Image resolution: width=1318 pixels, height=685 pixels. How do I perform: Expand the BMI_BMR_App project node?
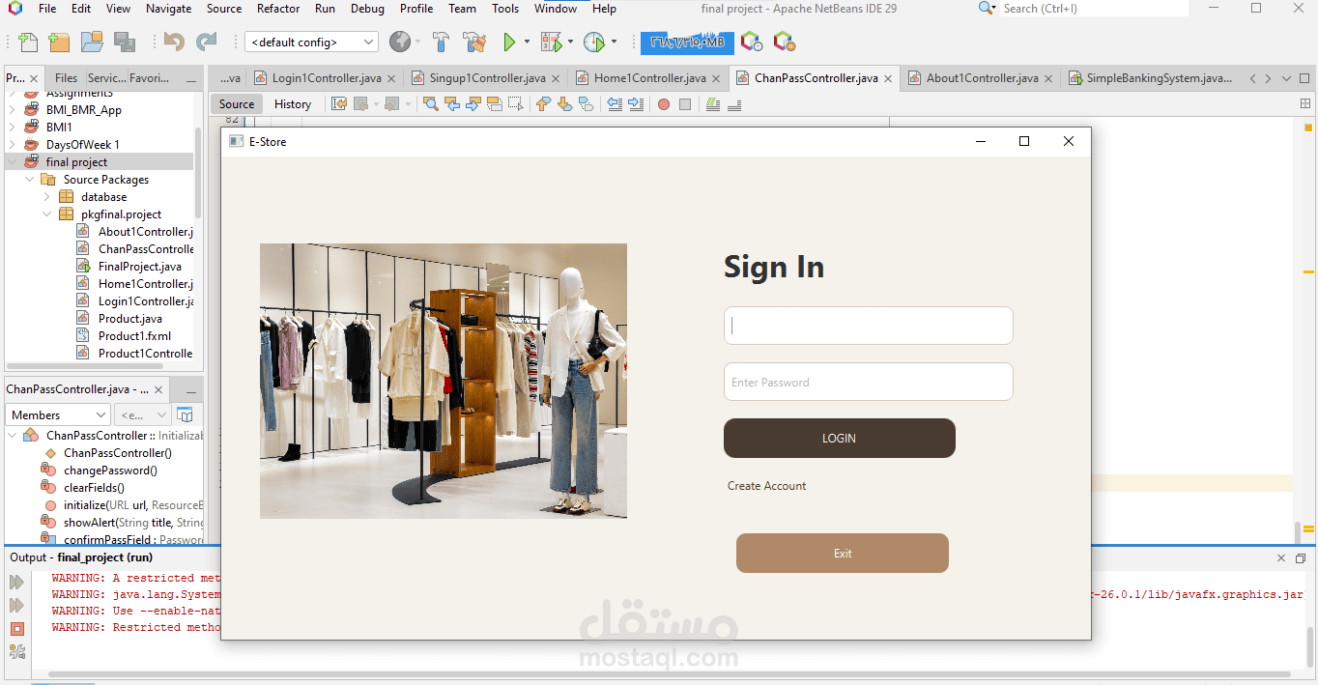(x=13, y=110)
